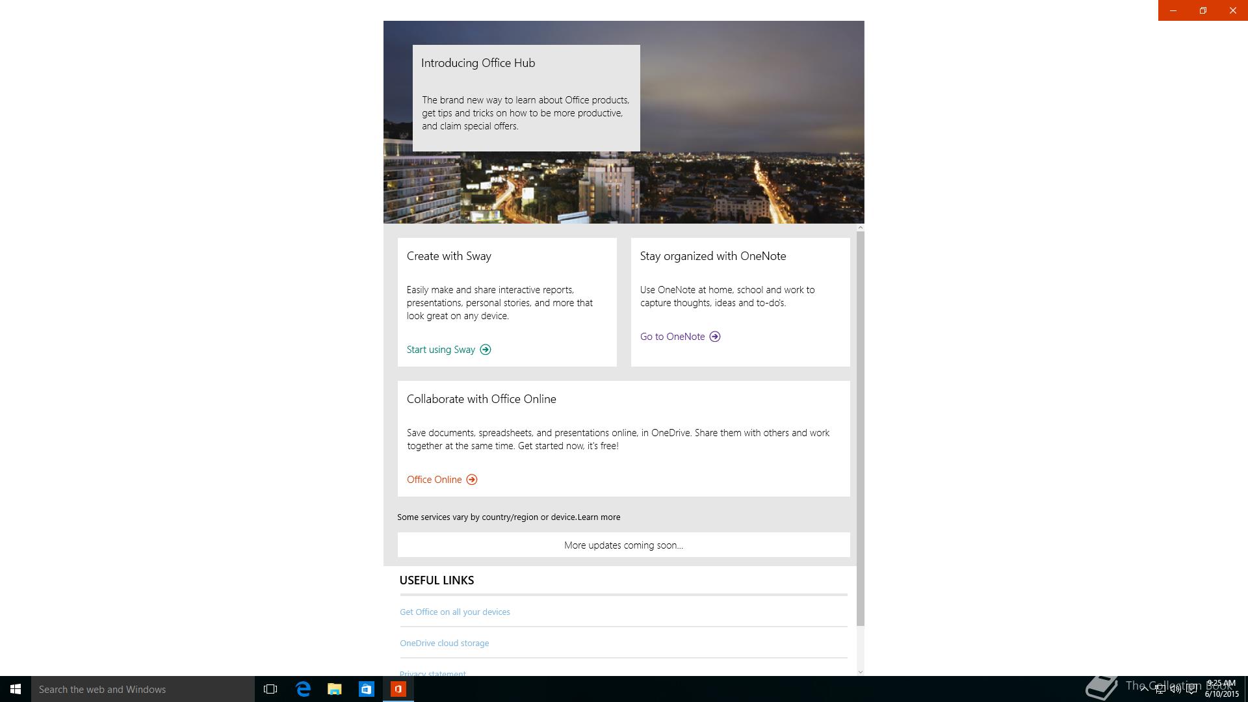This screenshot has height=702, width=1248.
Task: Click the Introducing Office Hub heading
Action: point(478,63)
